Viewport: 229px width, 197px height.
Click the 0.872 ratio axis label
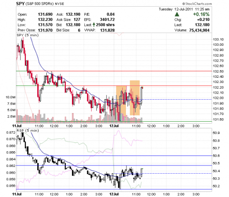coord(11,132)
